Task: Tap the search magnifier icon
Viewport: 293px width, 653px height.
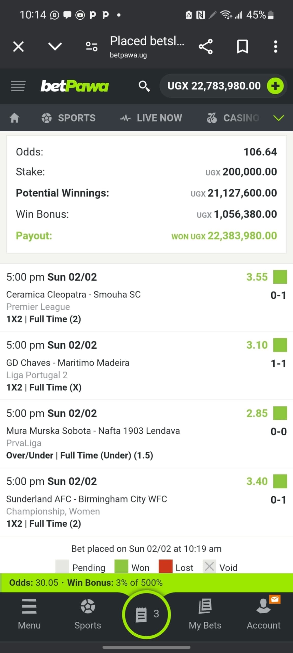Action: pyautogui.click(x=144, y=86)
